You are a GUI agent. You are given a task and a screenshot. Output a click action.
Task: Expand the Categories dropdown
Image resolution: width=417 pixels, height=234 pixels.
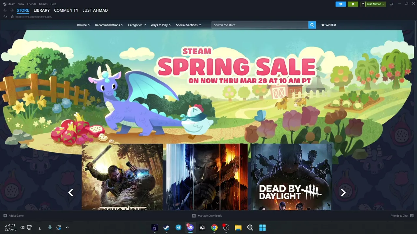pos(137,25)
